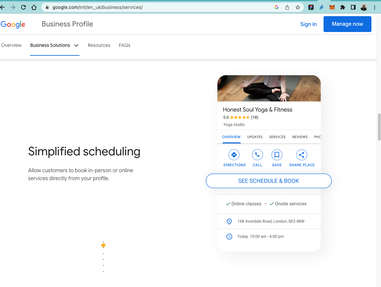The width and height of the screenshot is (381, 287).
Task: Select the orange active carousel dot
Action: (x=103, y=245)
